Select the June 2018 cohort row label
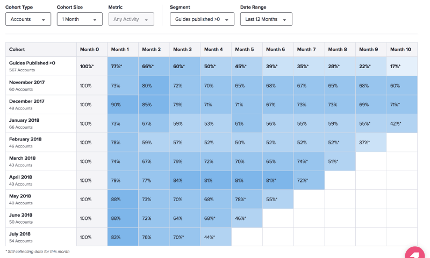The height and width of the screenshot is (258, 430). [x=41, y=218]
